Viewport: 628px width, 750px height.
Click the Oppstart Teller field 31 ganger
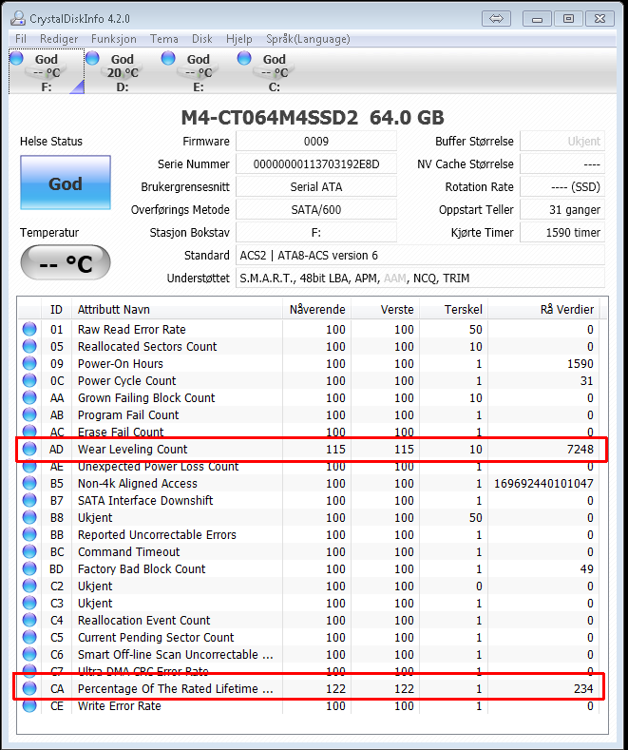point(562,209)
